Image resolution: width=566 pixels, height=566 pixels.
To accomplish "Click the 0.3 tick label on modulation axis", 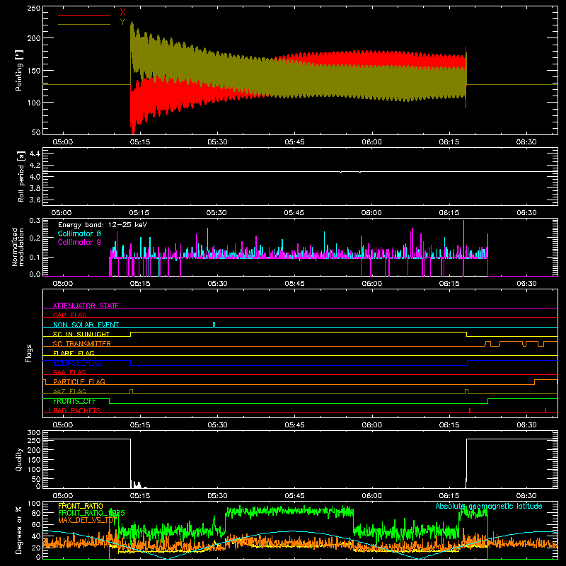I will coord(35,220).
